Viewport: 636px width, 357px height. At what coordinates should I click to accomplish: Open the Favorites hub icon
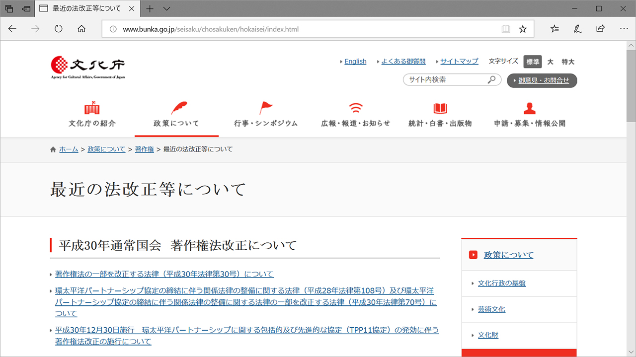[x=555, y=29]
